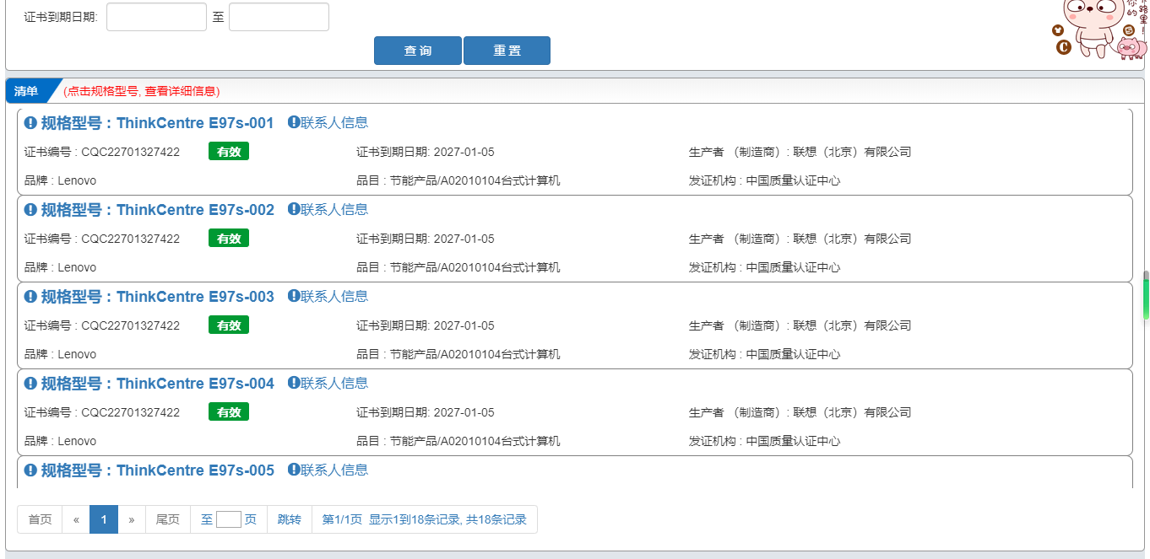This screenshot has height=559, width=1150.
Task: Click 有效 status badge for E97s-004
Action: 229,412
